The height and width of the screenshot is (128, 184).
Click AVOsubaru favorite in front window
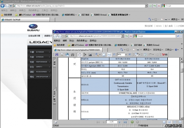(78, 45)
